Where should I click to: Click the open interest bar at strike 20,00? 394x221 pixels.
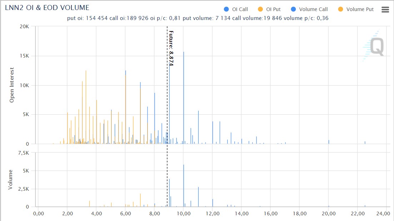tap(329, 142)
